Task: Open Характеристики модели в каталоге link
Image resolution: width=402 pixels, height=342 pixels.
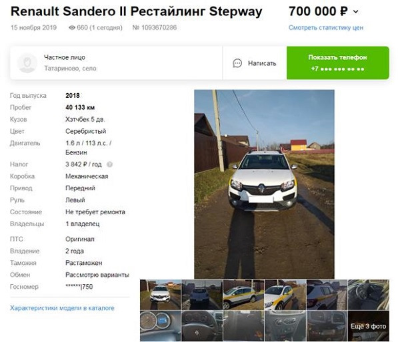Action: point(62,308)
